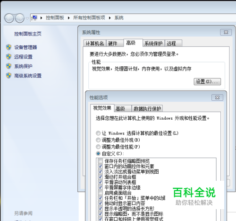Toggle 任务栏和「开始」菜单中的动画 checkbox

[x=100, y=198]
